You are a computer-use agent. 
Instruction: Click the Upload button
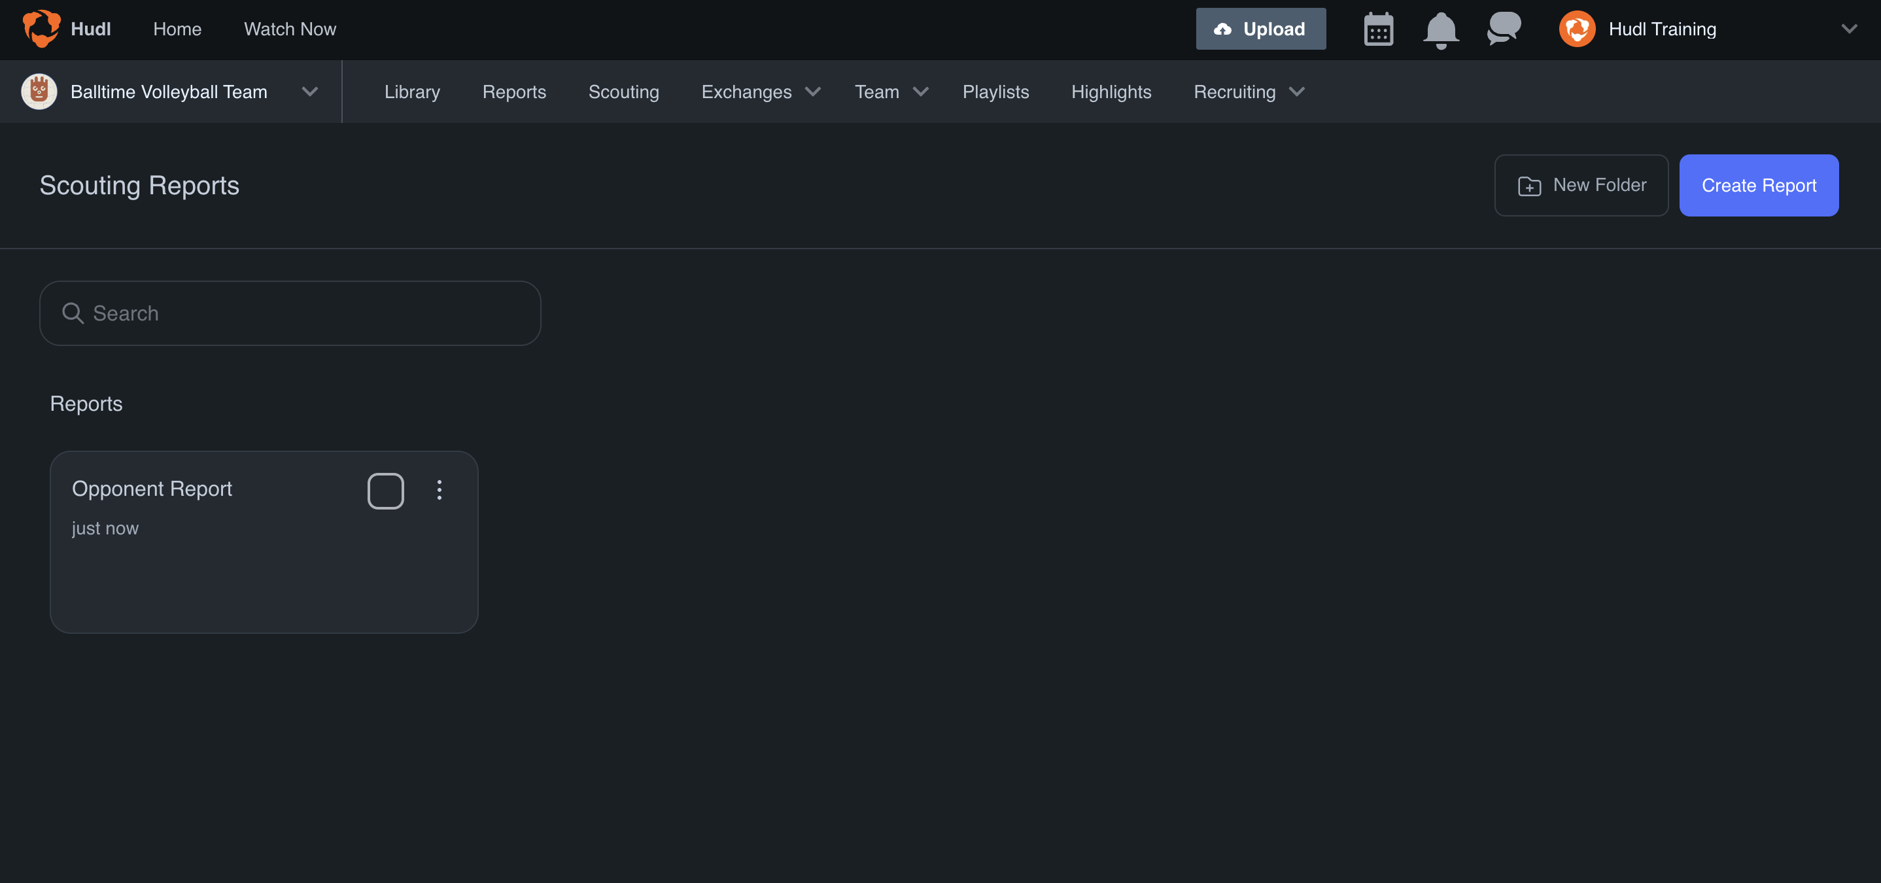(x=1260, y=29)
